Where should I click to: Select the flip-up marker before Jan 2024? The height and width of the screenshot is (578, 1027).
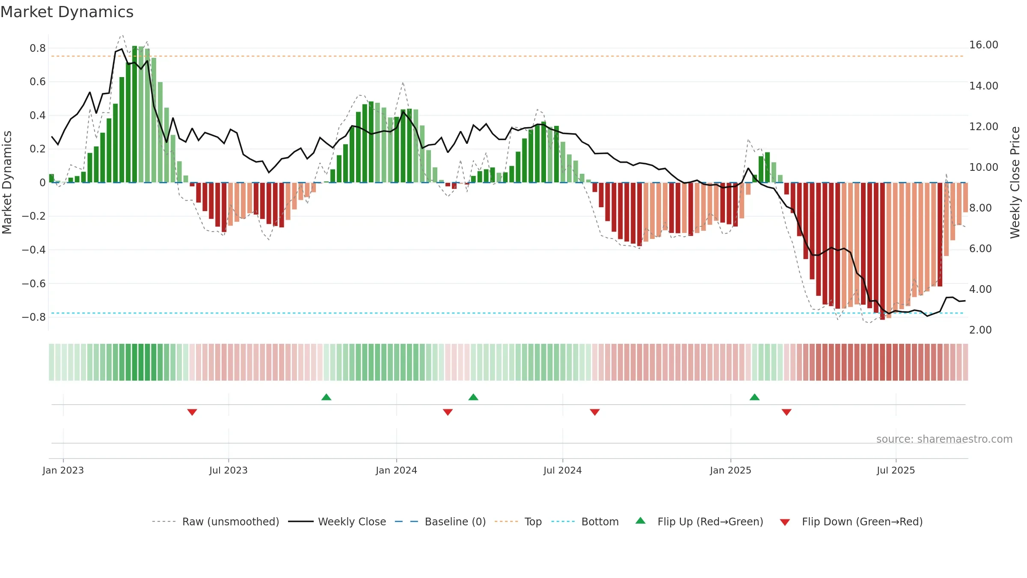click(327, 397)
